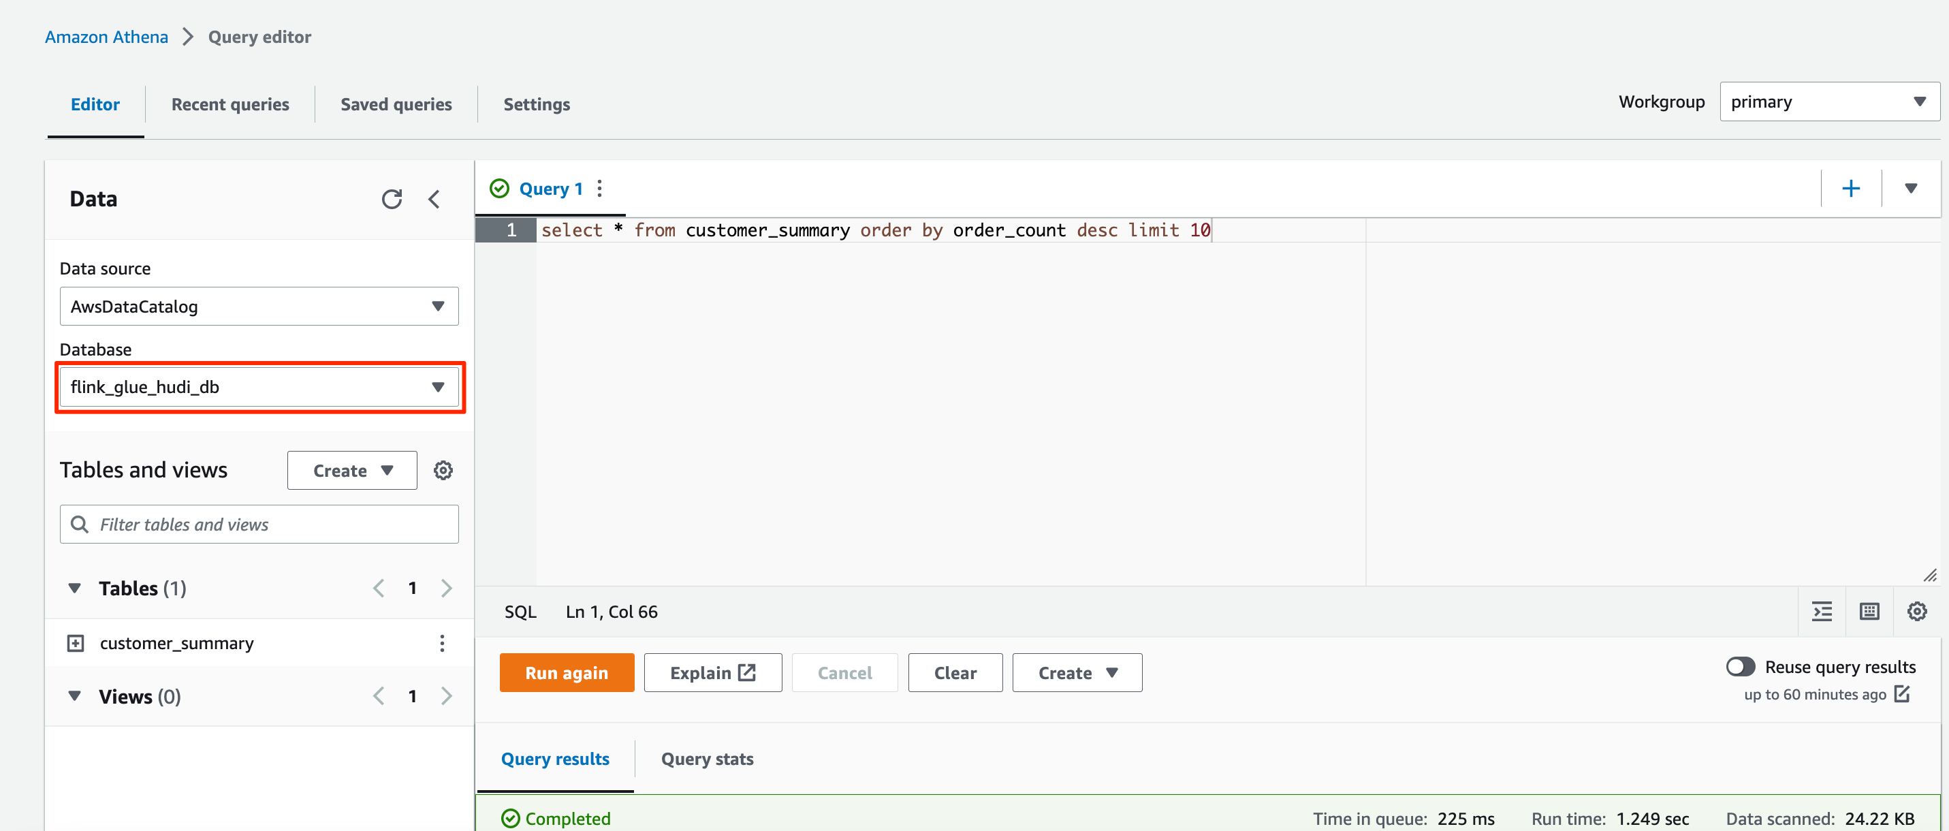1949x831 pixels.
Task: Open the Database dropdown flink_glue_hudi_db
Action: [x=259, y=387]
